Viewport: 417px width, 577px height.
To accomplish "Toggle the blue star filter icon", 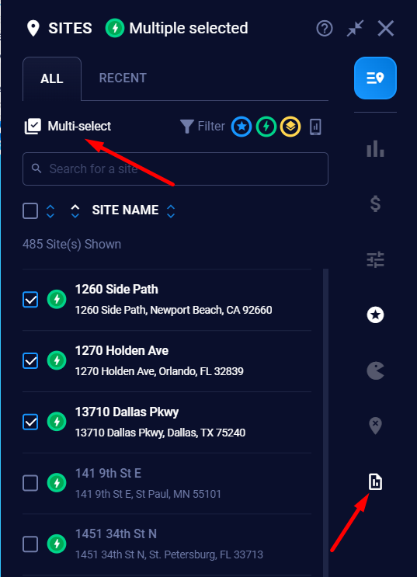I will tap(242, 127).
